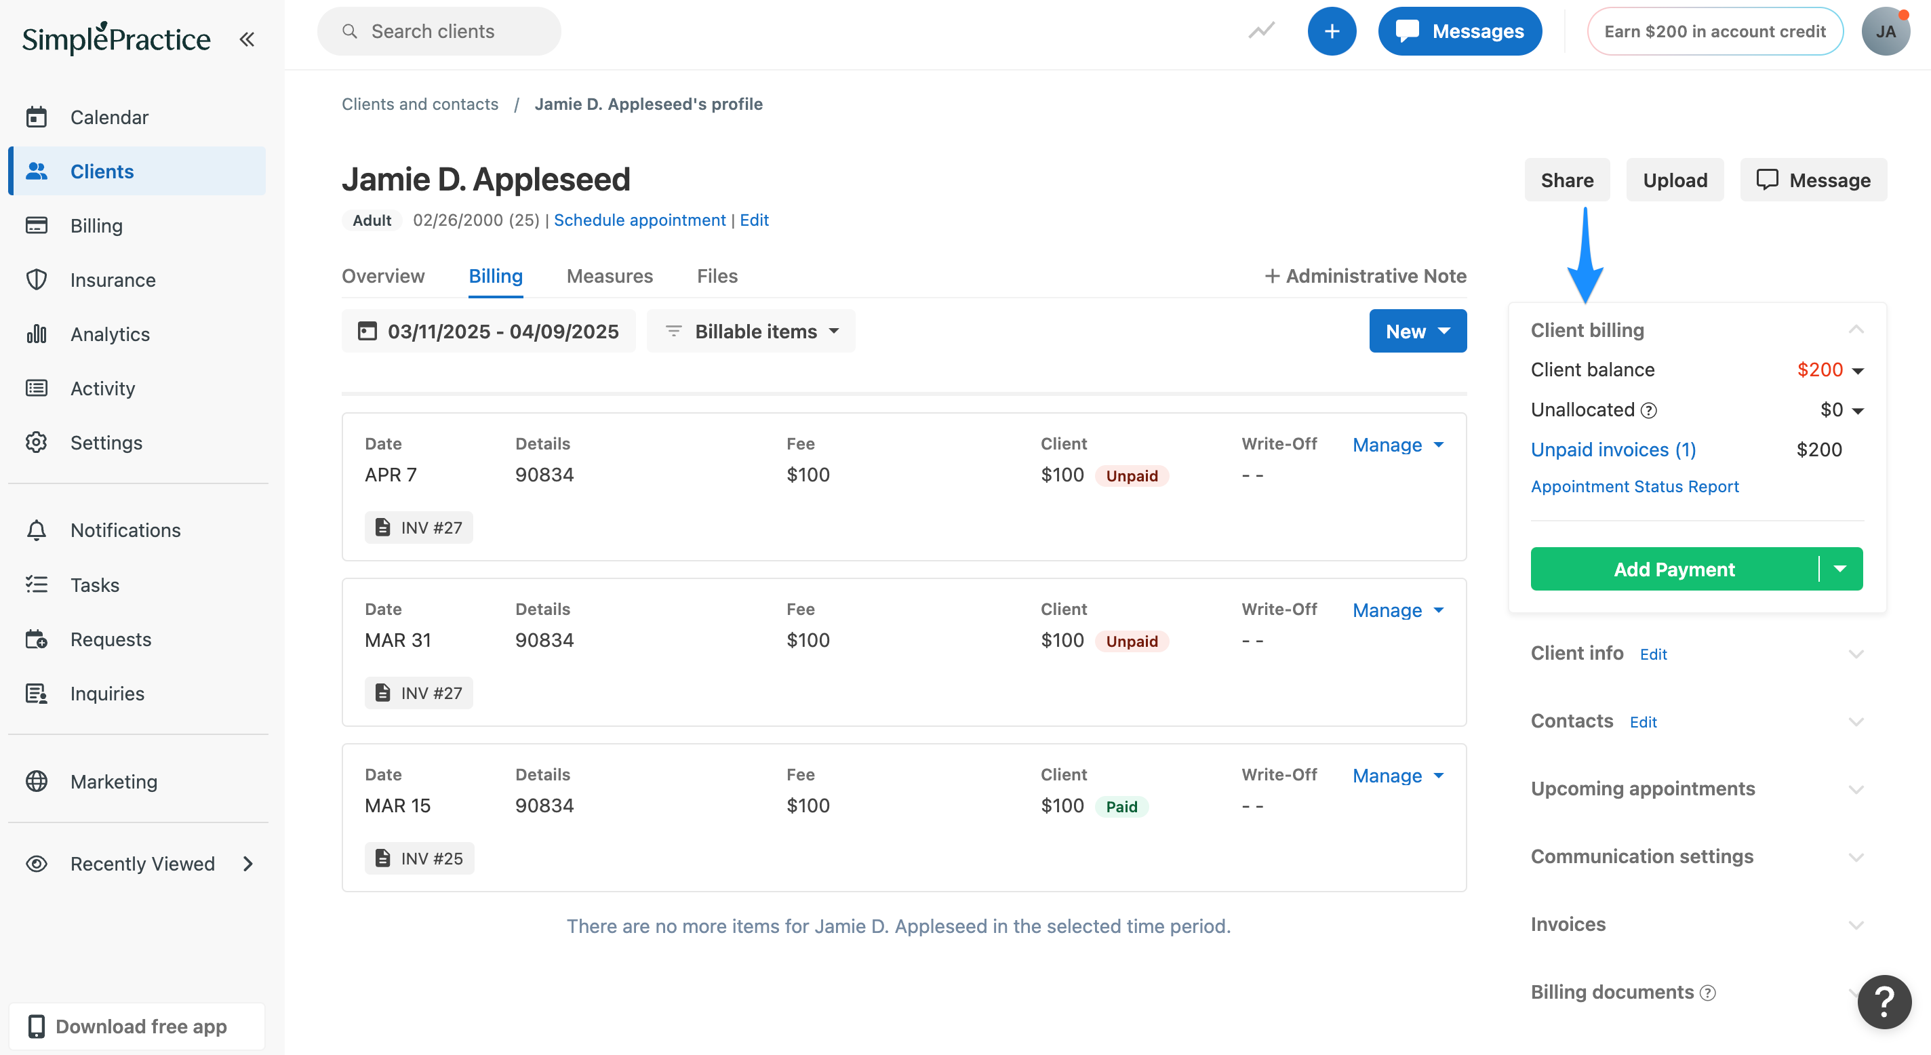This screenshot has width=1931, height=1055.
Task: Expand Recently Viewed submenu
Action: pyautogui.click(x=248, y=864)
